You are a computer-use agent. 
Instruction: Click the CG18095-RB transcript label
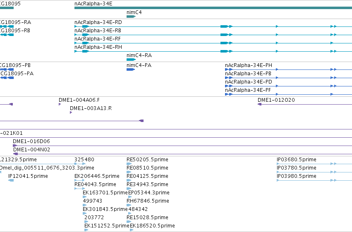tap(15, 31)
